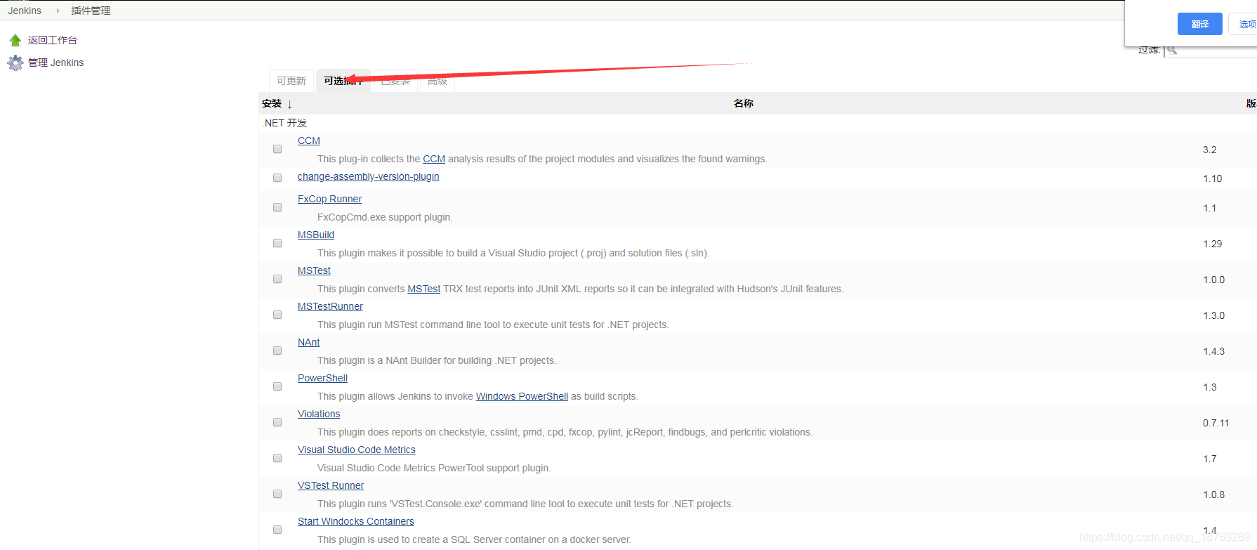Click the search magnifier icon in the filter box

pos(1172,50)
